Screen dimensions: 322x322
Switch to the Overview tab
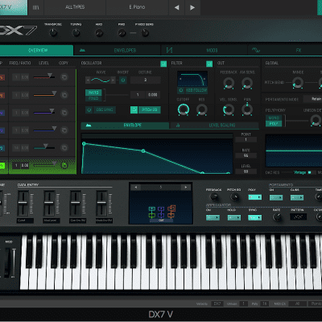(36, 50)
